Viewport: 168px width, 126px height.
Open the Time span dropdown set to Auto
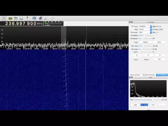coord(145,32)
